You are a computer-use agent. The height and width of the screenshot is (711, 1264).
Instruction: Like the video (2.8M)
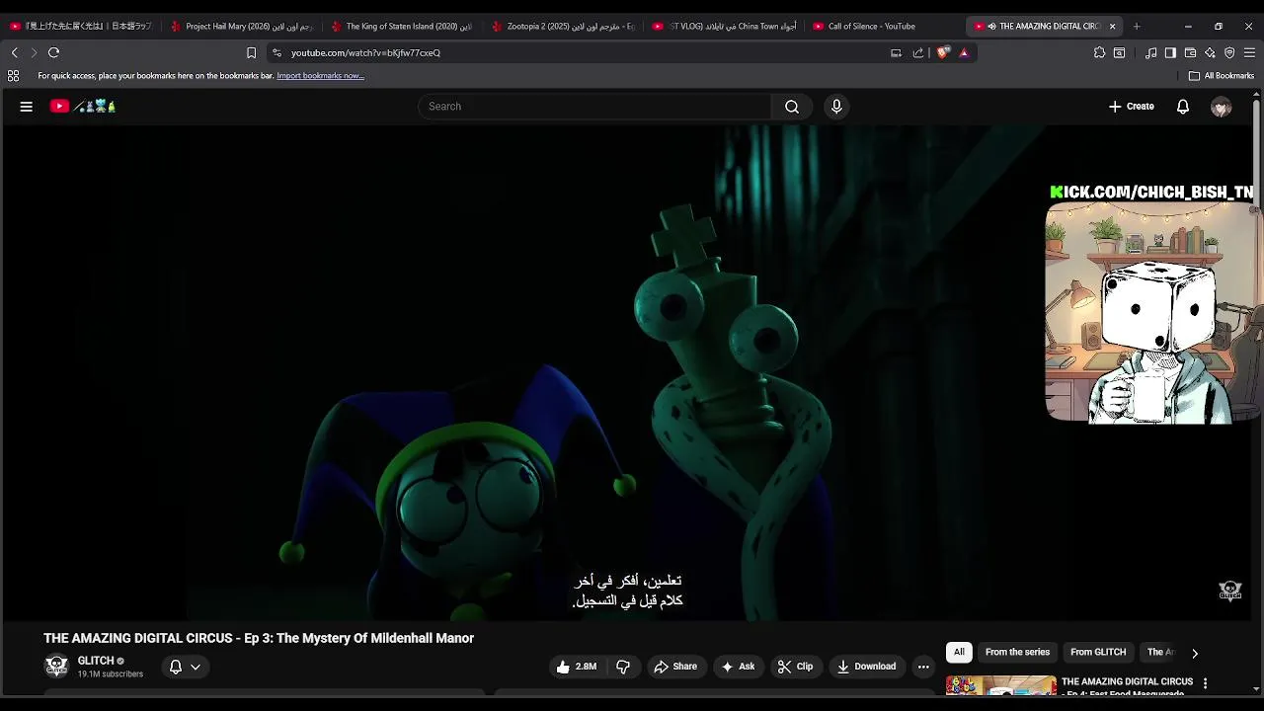[x=577, y=667]
